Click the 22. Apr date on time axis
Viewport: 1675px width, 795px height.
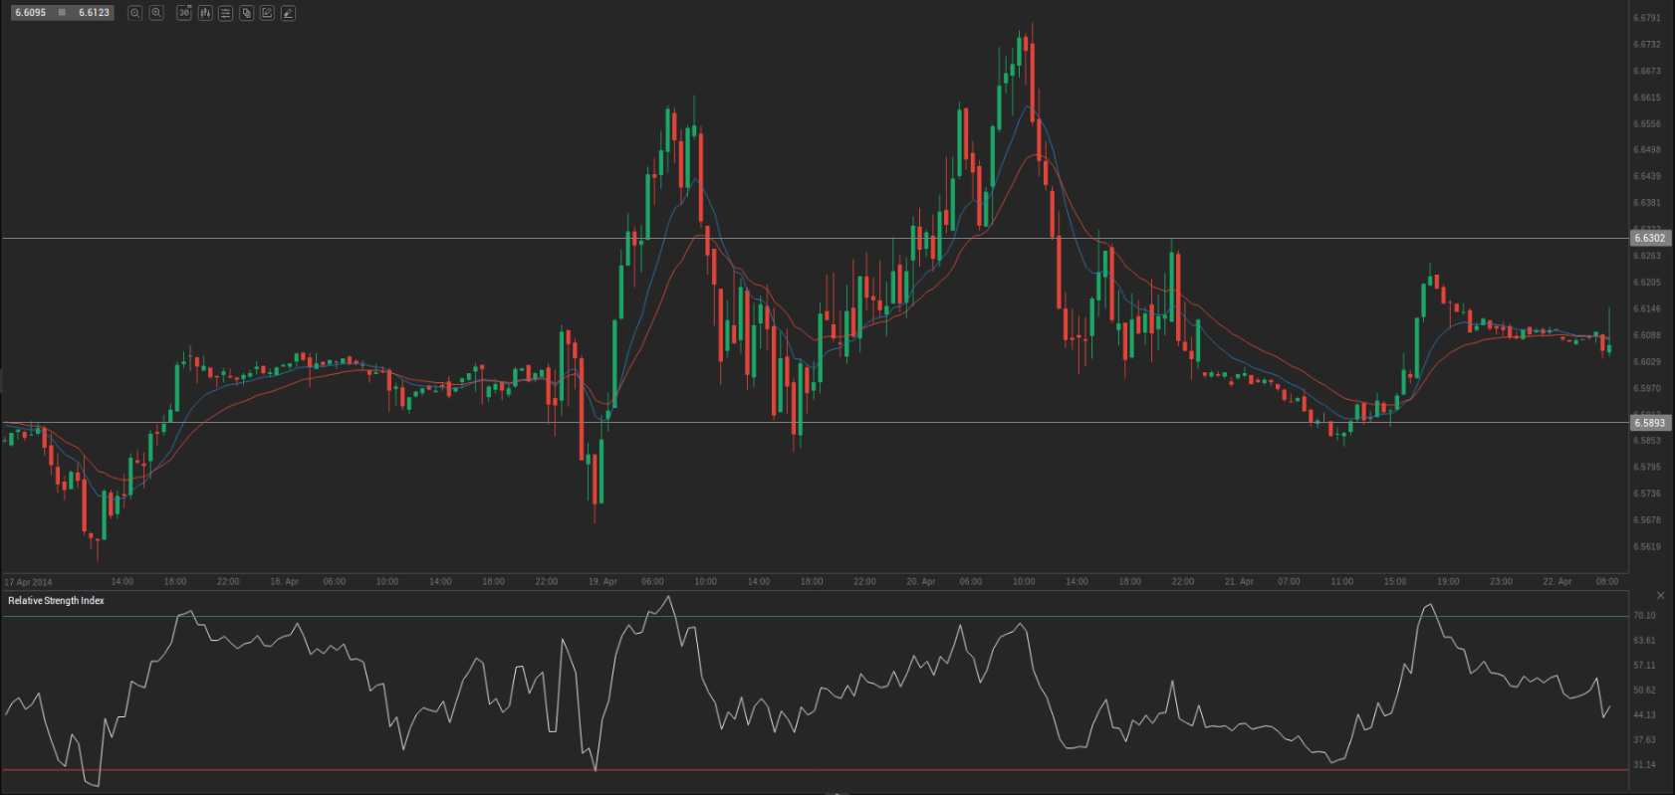coord(1556,581)
